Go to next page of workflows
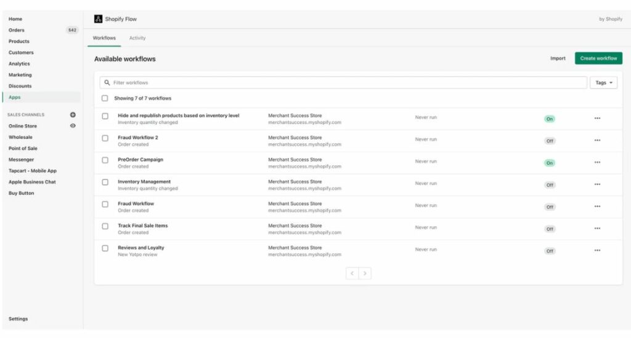The height and width of the screenshot is (338, 631). (x=365, y=273)
